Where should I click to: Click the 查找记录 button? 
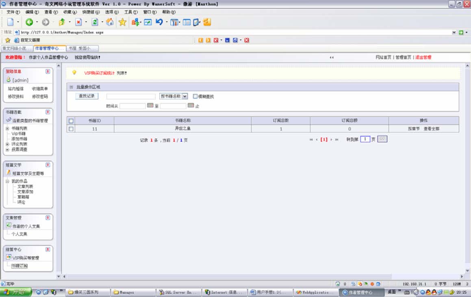point(87,96)
